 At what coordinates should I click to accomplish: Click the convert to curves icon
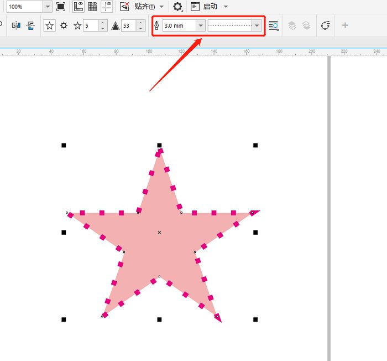(325, 25)
